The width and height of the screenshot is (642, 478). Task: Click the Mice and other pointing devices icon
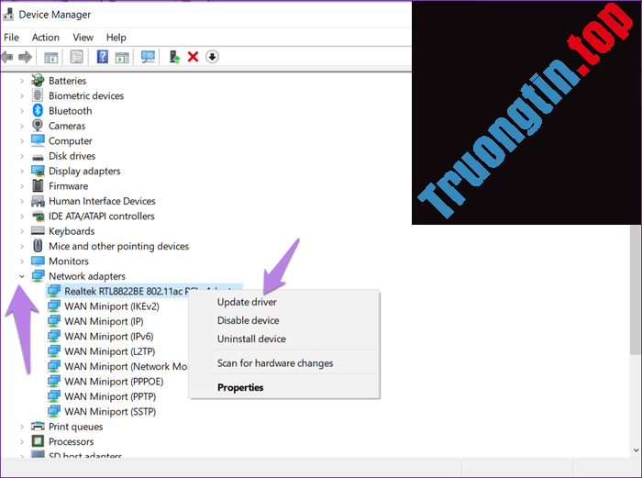tap(38, 246)
